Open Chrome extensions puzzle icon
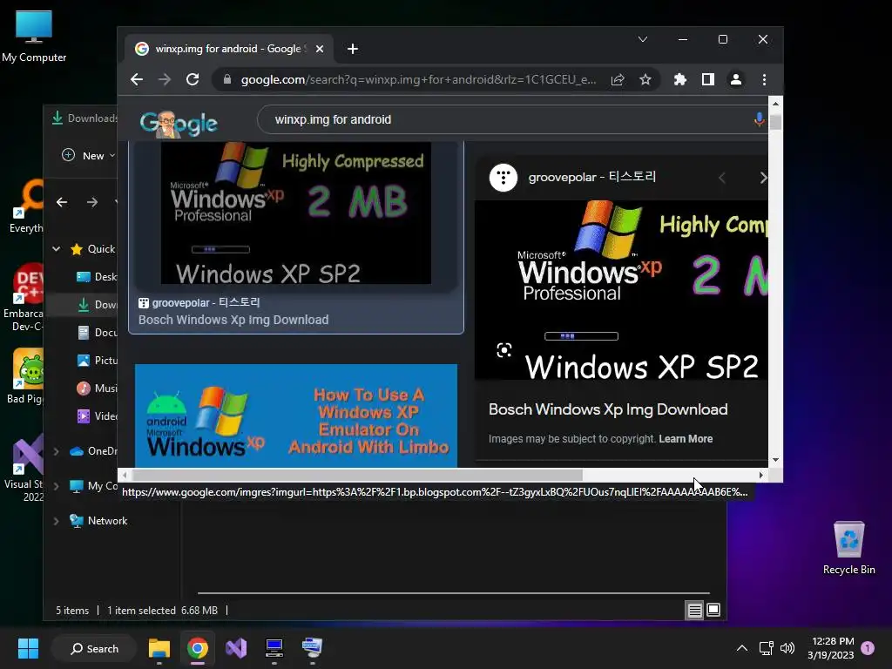 tap(679, 79)
